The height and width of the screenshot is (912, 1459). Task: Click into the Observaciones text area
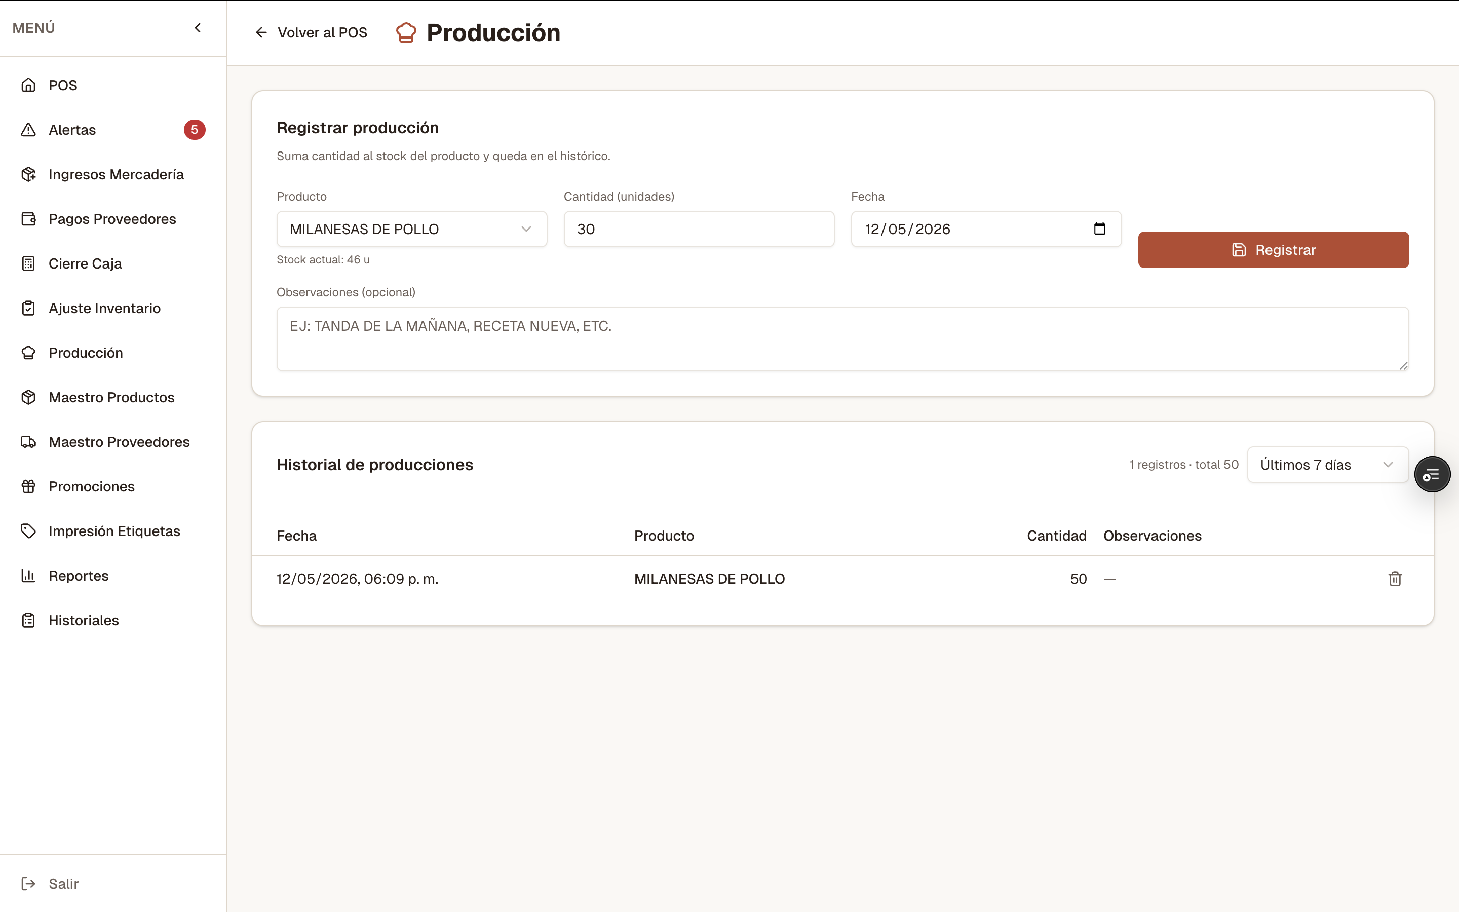842,339
